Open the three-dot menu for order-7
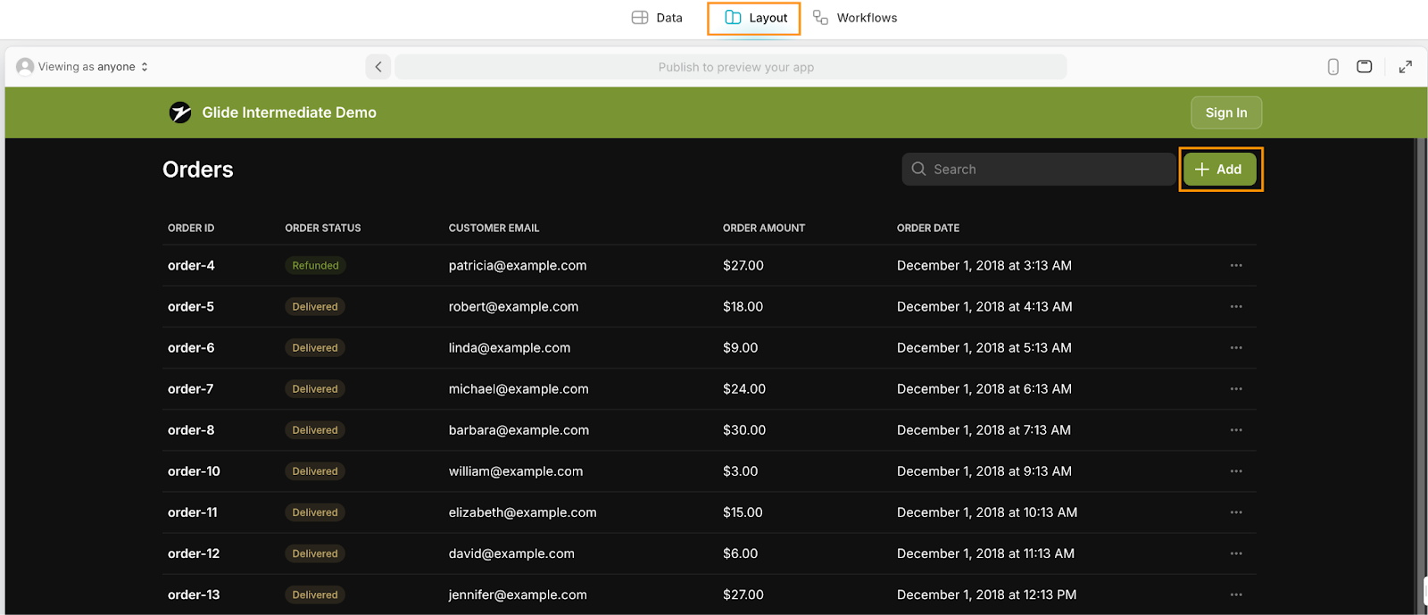 tap(1236, 388)
